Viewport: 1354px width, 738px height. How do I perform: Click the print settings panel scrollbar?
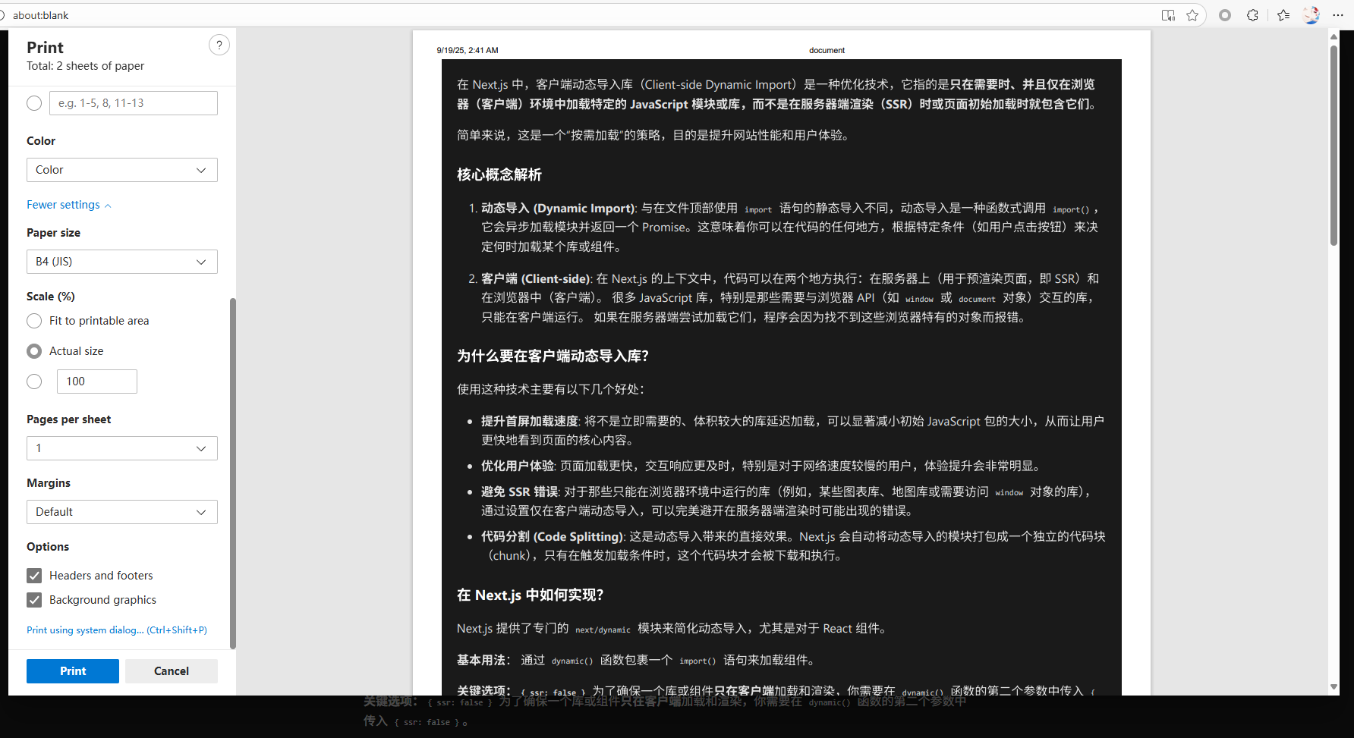coord(233,473)
